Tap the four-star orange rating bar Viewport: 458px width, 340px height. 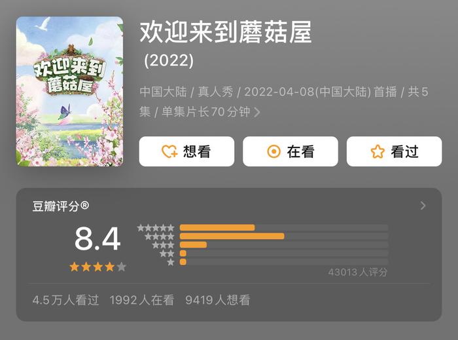tap(232, 236)
